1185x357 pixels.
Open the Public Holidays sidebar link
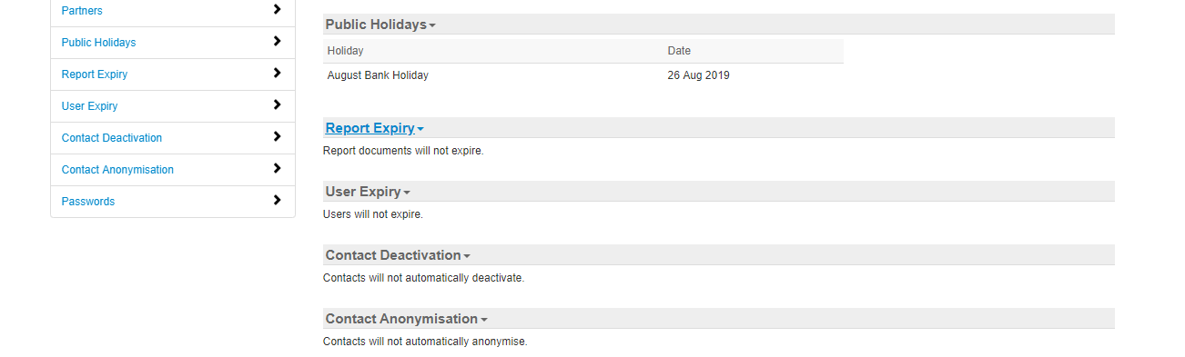(x=98, y=43)
